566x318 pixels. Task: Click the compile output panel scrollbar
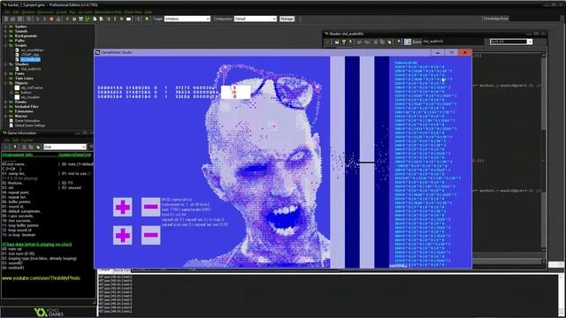(561, 294)
